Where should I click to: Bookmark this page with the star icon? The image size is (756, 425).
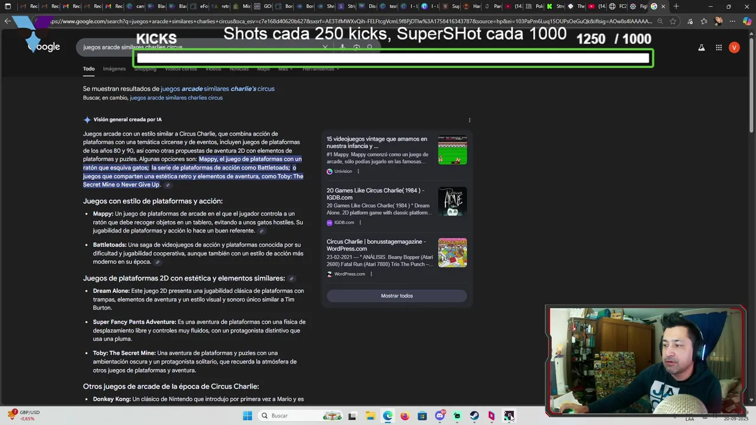pyautogui.click(x=673, y=21)
